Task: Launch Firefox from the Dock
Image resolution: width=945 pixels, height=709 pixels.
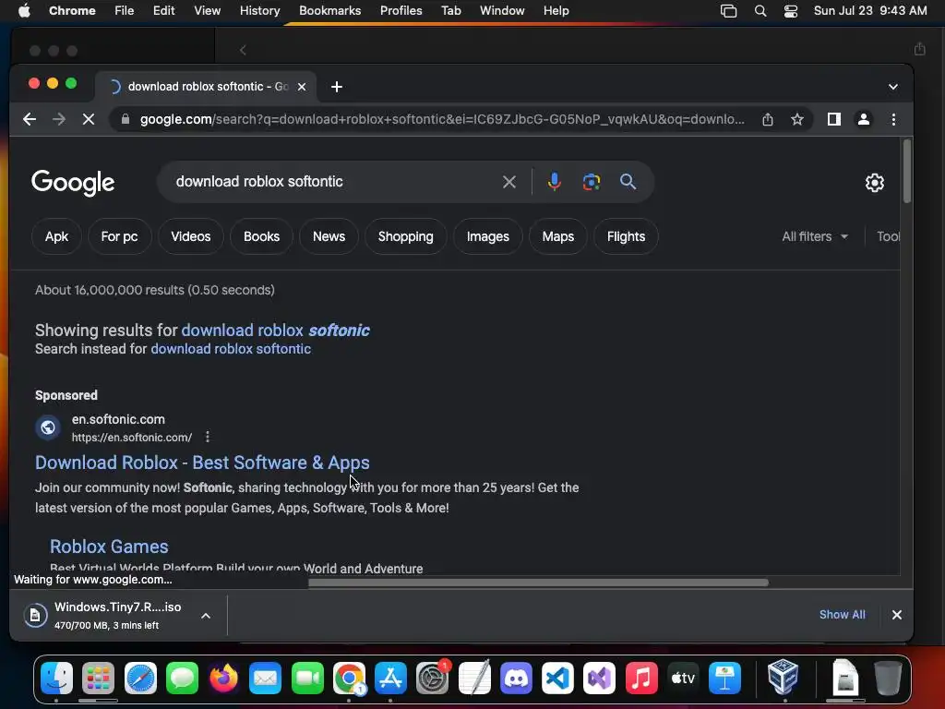Action: tap(223, 679)
